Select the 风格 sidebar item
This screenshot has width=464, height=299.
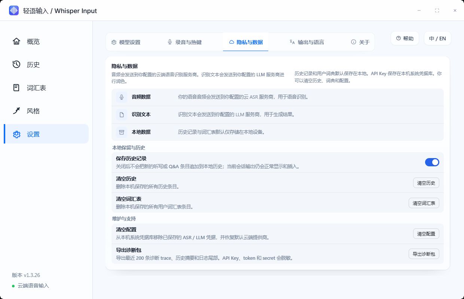pyautogui.click(x=46, y=111)
